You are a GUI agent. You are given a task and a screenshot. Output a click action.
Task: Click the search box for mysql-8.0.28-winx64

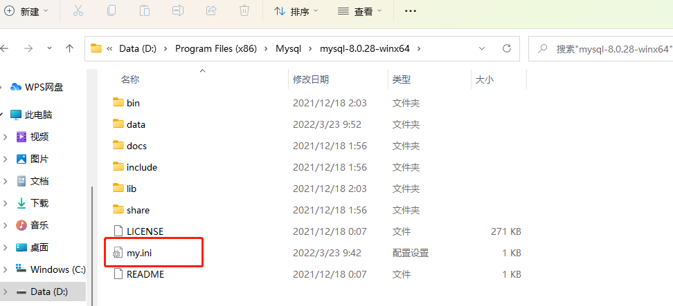[x=601, y=49]
